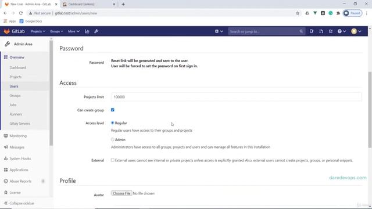Go back in browser history

click(5, 13)
